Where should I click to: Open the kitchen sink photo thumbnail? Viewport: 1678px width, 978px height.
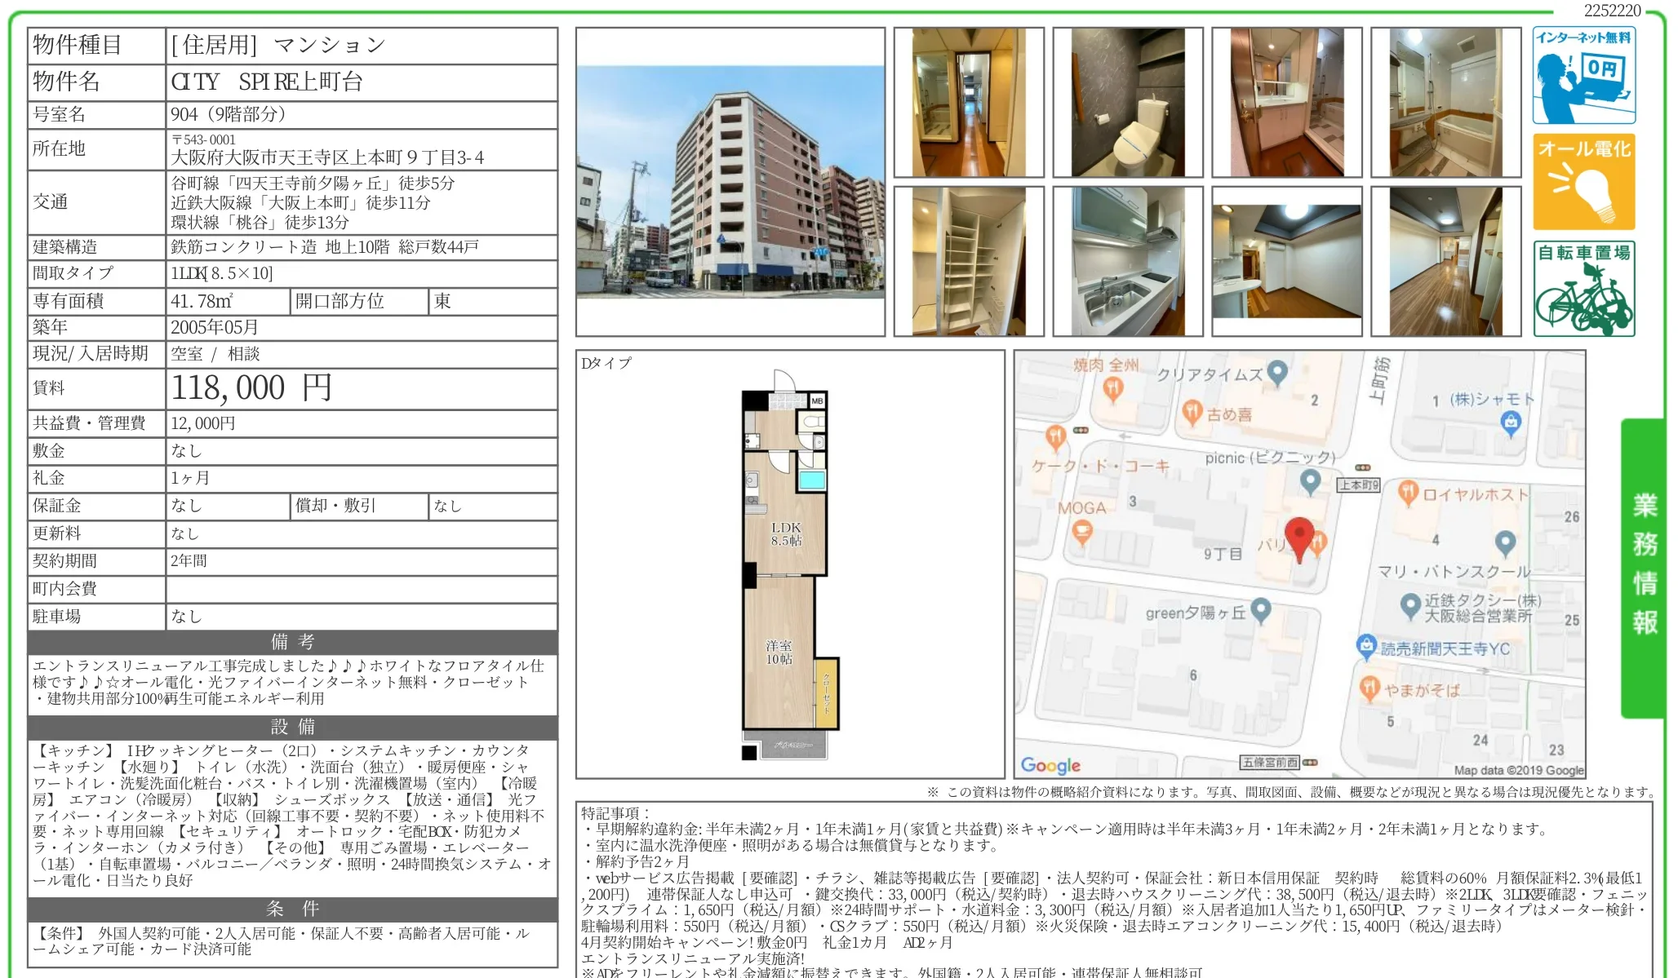(x=1127, y=261)
